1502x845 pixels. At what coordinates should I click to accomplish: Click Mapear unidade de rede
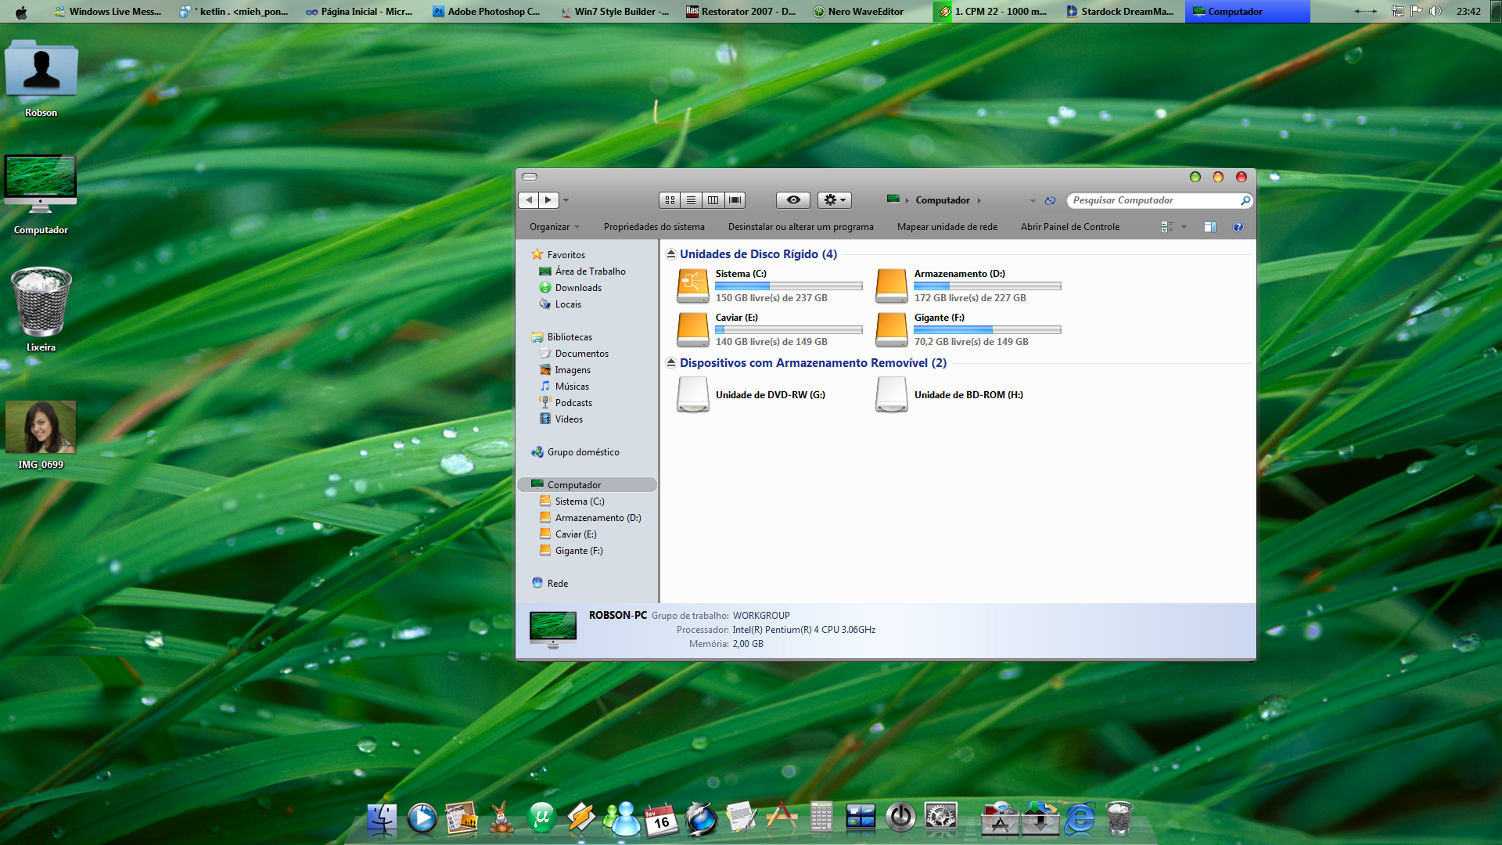click(947, 227)
